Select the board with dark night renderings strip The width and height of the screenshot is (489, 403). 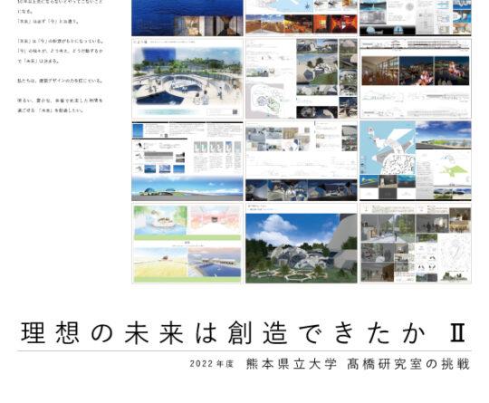[x=302, y=160]
